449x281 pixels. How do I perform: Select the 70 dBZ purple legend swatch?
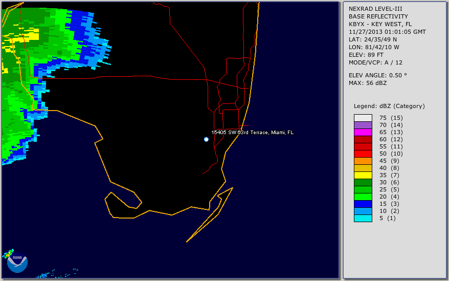[363, 125]
